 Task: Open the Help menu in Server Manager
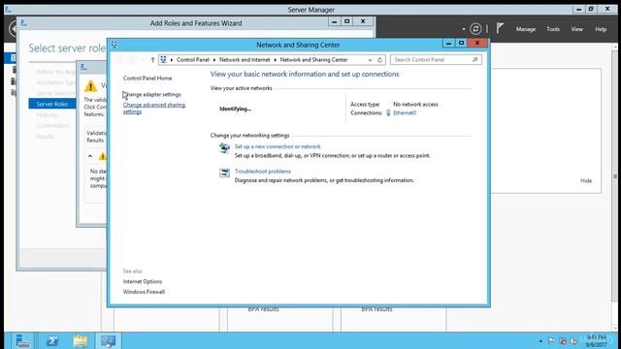click(x=601, y=29)
